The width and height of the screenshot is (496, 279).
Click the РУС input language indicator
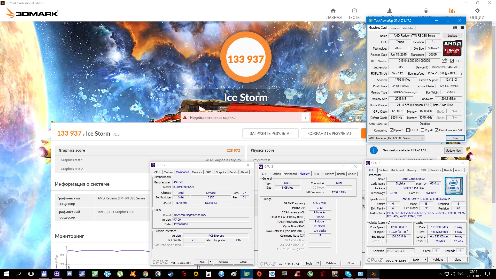coord(460,274)
